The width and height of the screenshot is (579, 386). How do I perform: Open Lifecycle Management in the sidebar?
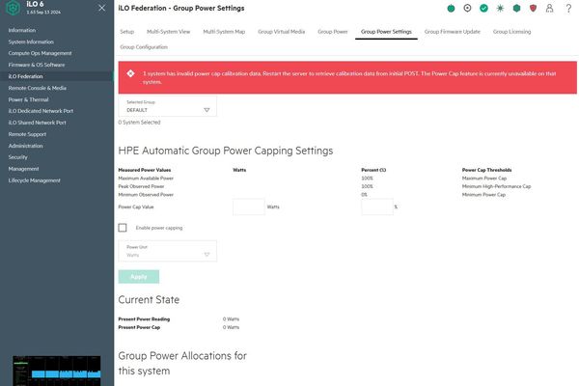pos(35,180)
